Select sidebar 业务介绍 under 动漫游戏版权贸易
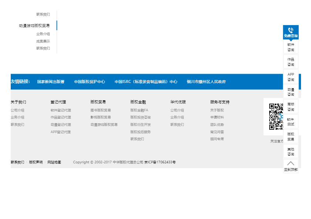This screenshot has width=311, height=219. click(x=43, y=34)
